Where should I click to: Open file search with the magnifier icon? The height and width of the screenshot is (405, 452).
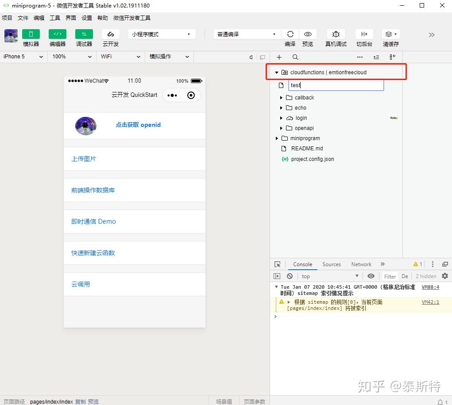(x=295, y=57)
